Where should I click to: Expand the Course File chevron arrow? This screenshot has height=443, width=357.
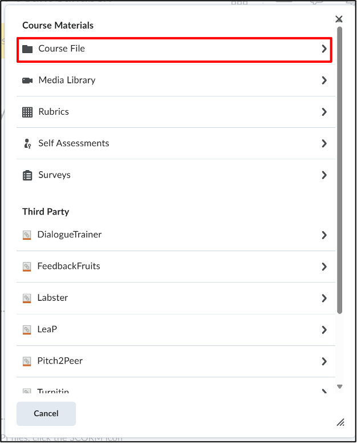(324, 49)
